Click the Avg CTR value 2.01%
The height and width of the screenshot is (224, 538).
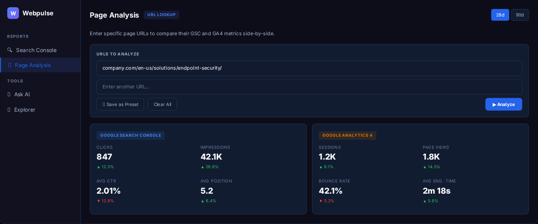108,191
